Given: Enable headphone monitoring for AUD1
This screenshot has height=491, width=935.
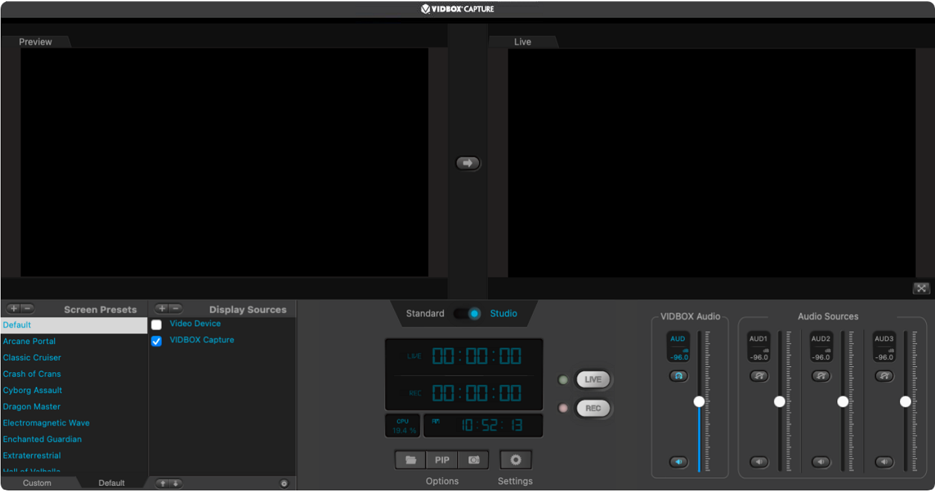Looking at the screenshot, I should tap(759, 376).
